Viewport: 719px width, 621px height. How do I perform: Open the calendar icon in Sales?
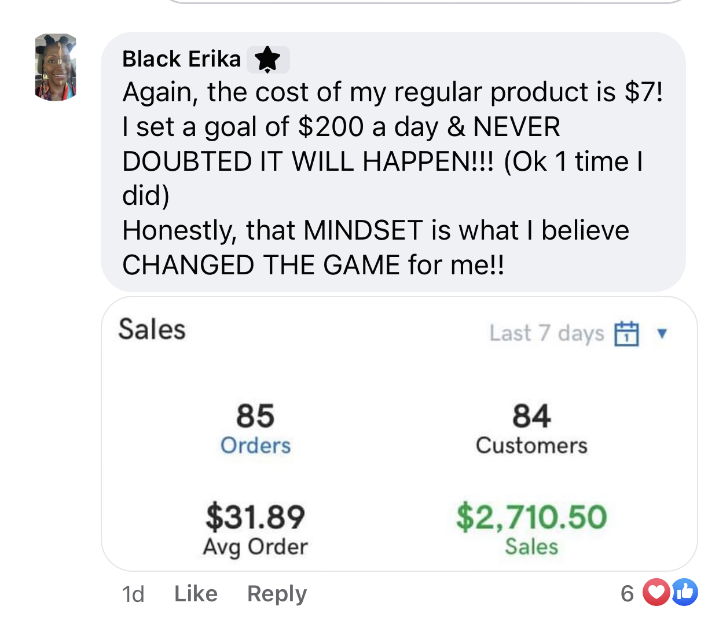pos(626,334)
